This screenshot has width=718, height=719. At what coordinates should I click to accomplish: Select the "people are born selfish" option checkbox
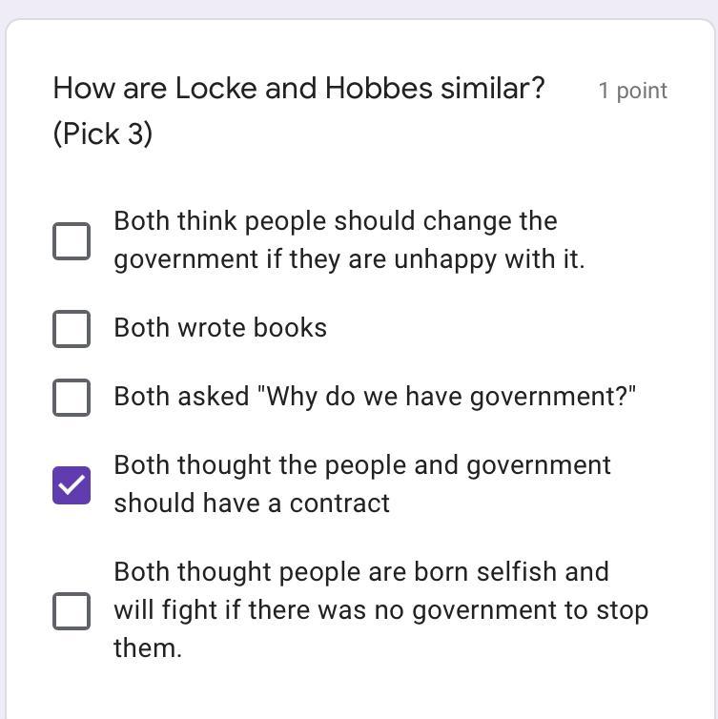coord(72,610)
